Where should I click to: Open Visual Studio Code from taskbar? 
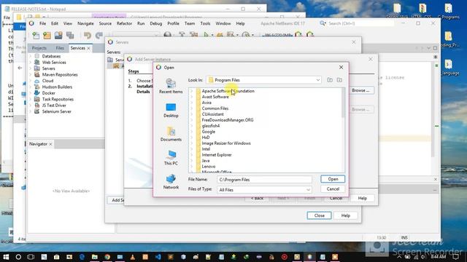[158, 257]
